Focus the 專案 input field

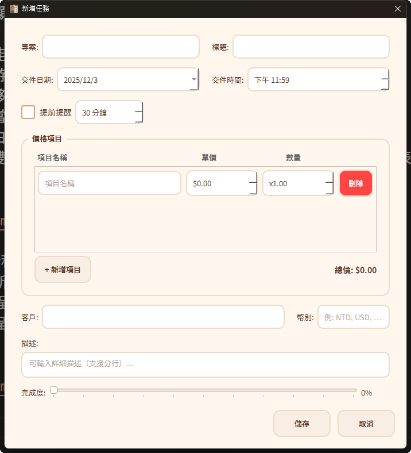click(x=121, y=47)
